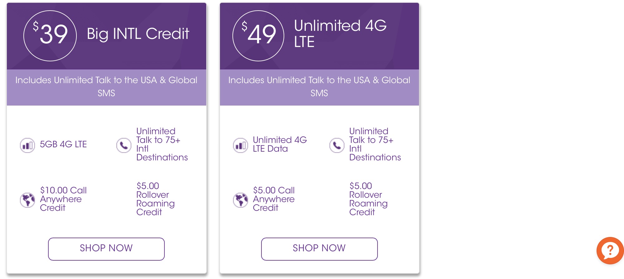Open the orange help chat bubble
Image resolution: width=624 pixels, height=279 pixels.
(x=610, y=250)
